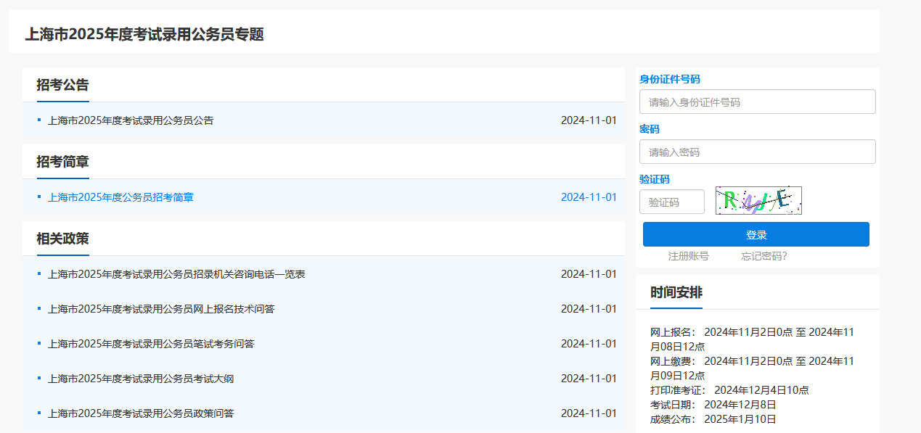Select the 时间安排 heading
This screenshot has width=921, height=433.
pyautogui.click(x=676, y=292)
